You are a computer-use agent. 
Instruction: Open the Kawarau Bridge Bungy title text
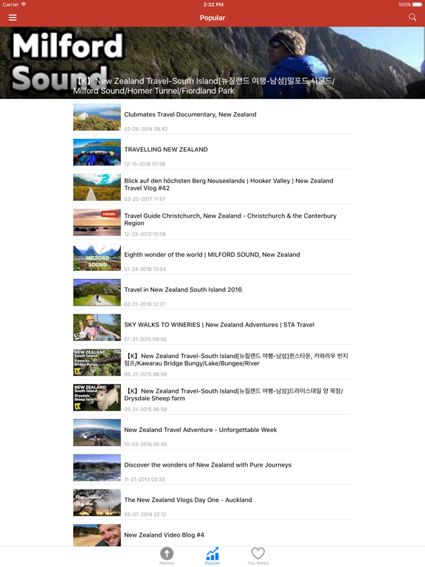(236, 360)
